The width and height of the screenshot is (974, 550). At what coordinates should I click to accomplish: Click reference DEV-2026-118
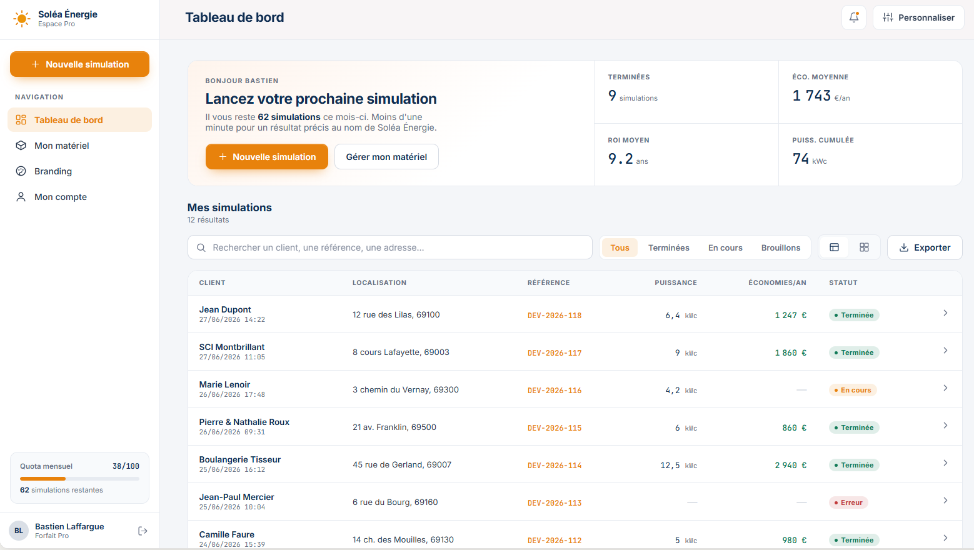tap(555, 316)
